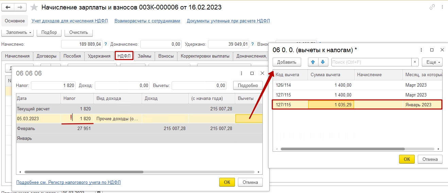Click the Поиск search input field
Viewport: 448px width, 193px height.
pyautogui.click(x=371, y=62)
